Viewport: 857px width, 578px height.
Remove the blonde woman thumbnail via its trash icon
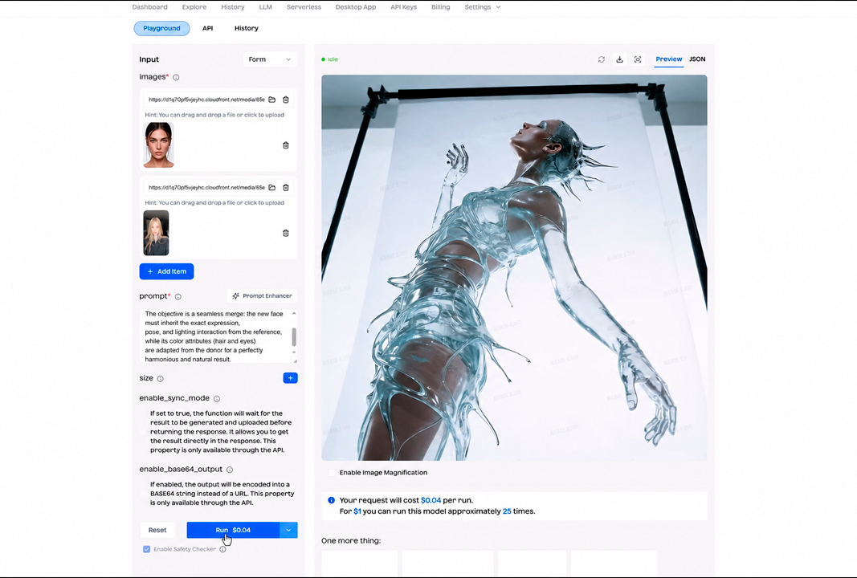285,234
